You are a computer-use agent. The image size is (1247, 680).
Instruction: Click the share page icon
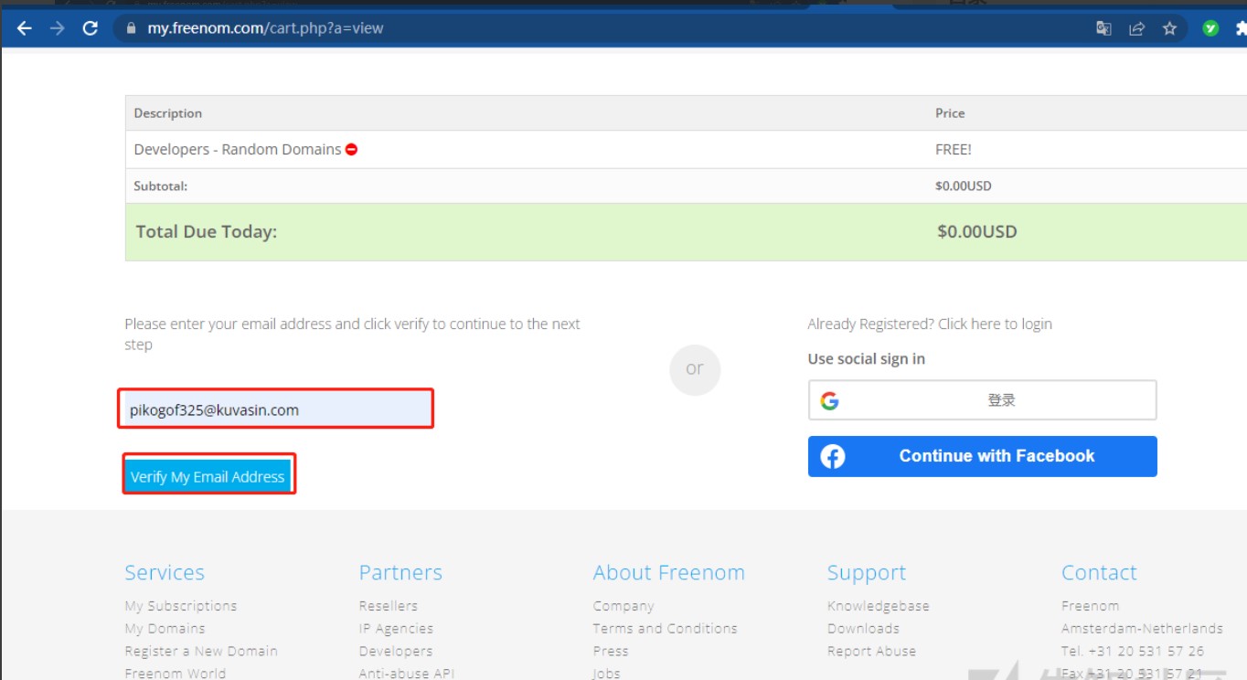tap(1136, 28)
